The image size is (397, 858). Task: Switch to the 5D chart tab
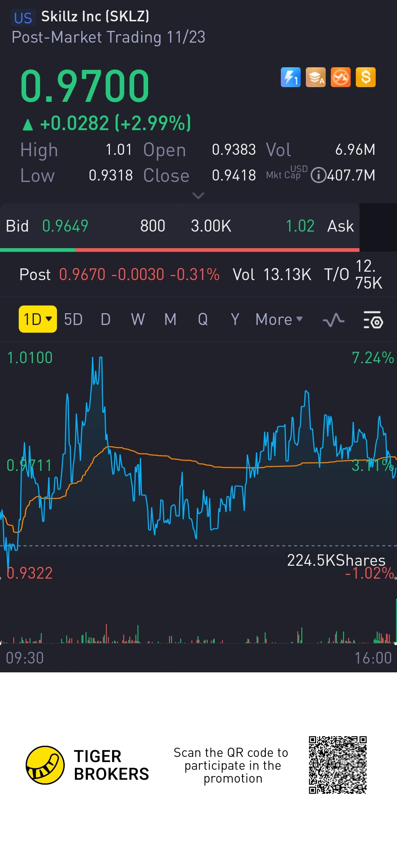(x=73, y=319)
